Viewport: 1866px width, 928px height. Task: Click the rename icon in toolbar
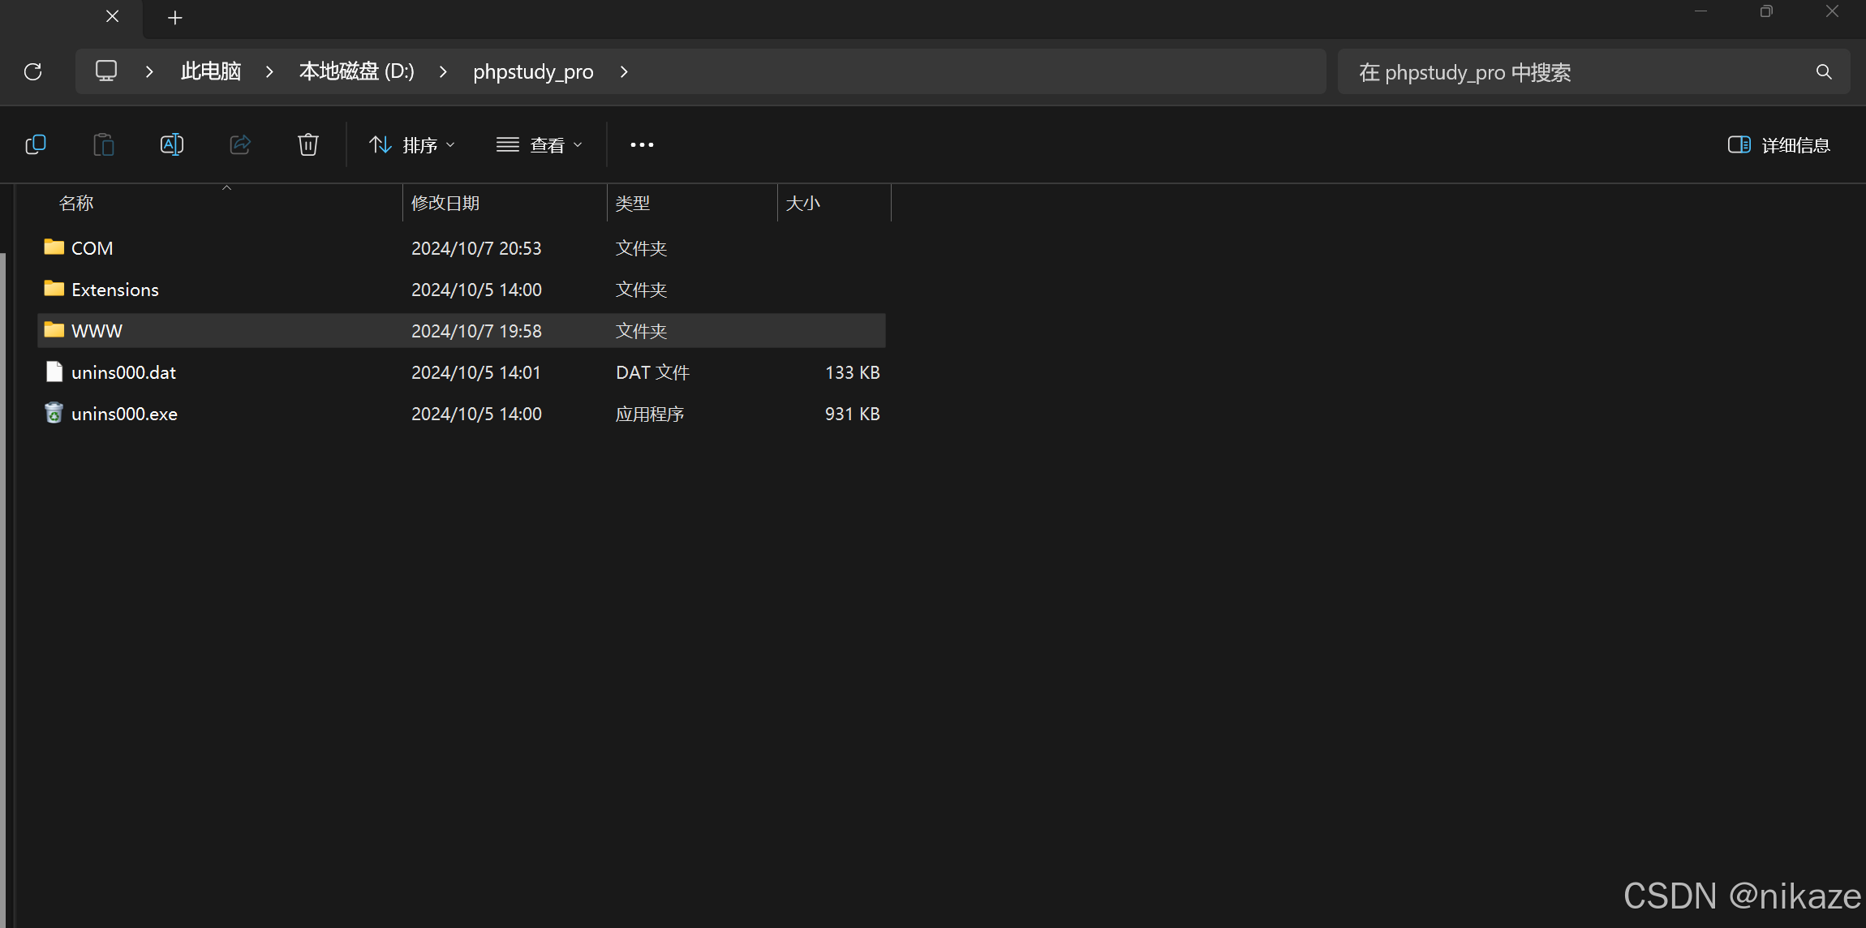172,144
